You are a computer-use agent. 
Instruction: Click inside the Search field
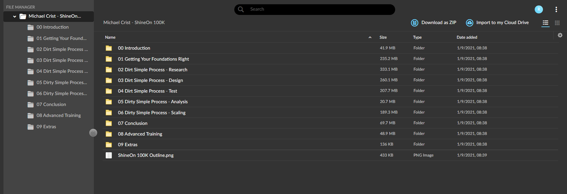[x=315, y=9]
